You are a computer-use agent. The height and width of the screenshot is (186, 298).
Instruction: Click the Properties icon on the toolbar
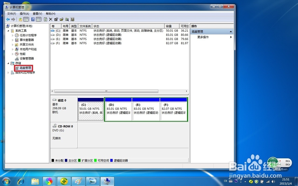point(56,19)
